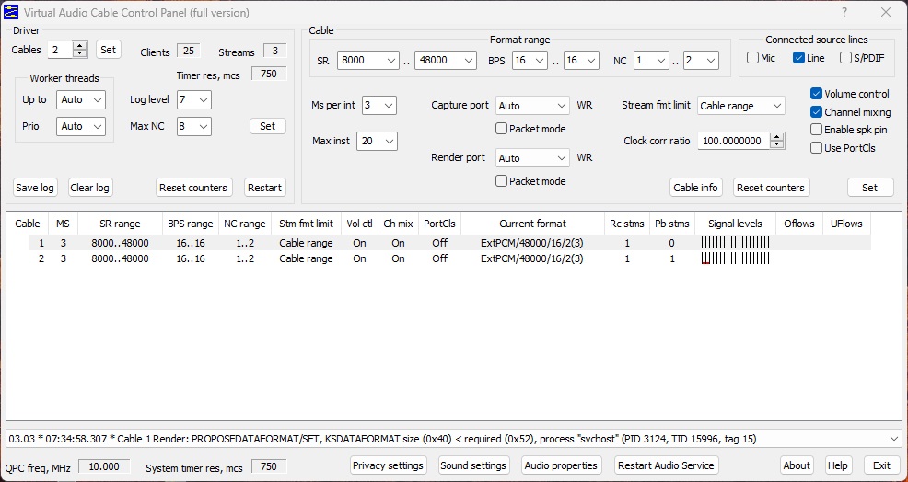Select Cable 2 row in the list
The image size is (908, 482).
tap(438, 258)
